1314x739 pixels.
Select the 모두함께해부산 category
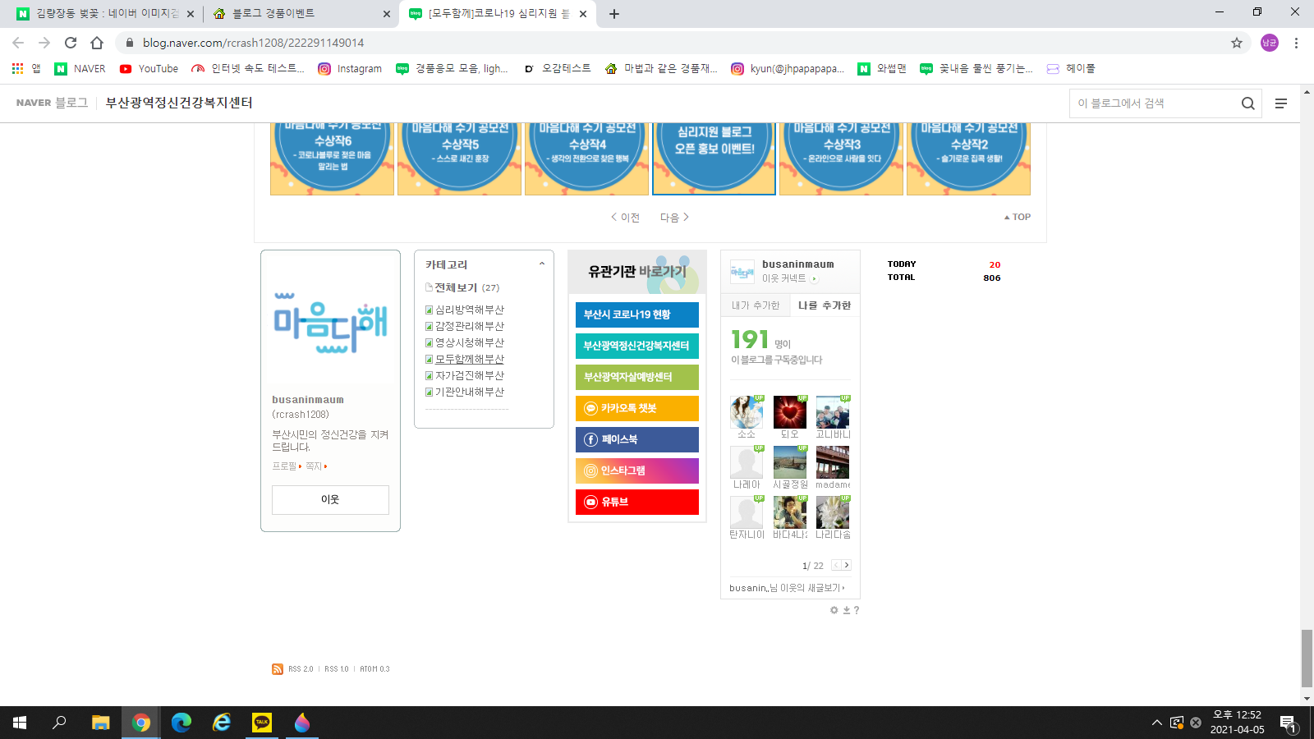tap(469, 359)
